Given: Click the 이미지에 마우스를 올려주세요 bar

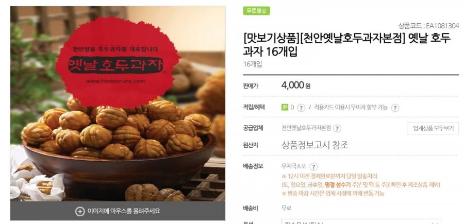Looking at the screenshot, I should tap(118, 211).
